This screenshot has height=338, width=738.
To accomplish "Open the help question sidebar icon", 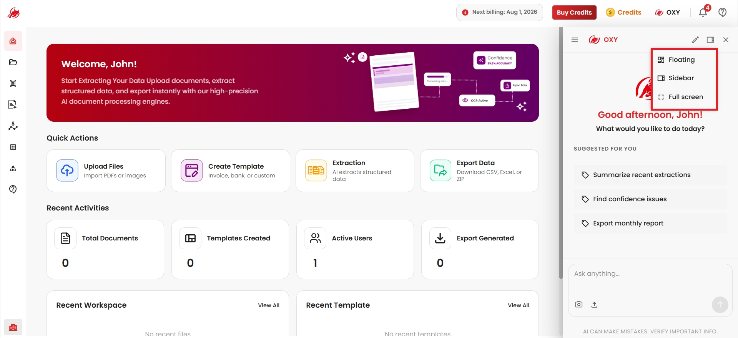I will click(13, 189).
